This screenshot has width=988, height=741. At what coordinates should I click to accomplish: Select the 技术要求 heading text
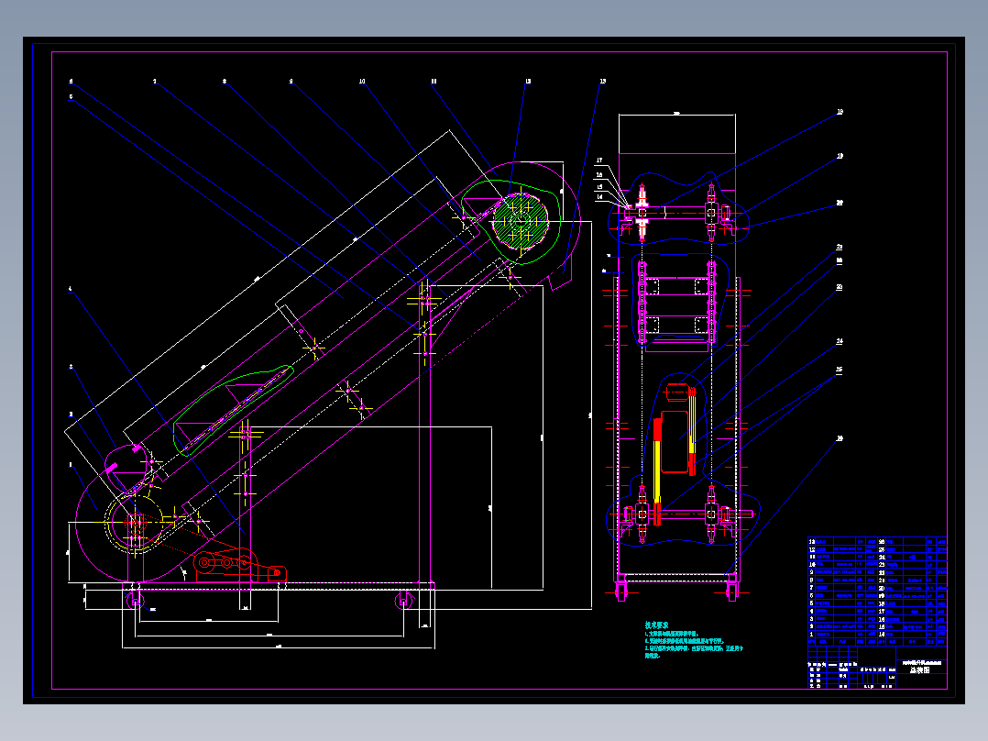656,625
